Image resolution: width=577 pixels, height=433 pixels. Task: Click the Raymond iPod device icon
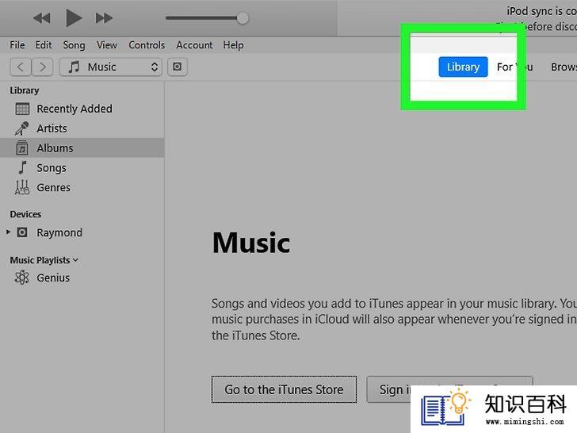click(22, 232)
